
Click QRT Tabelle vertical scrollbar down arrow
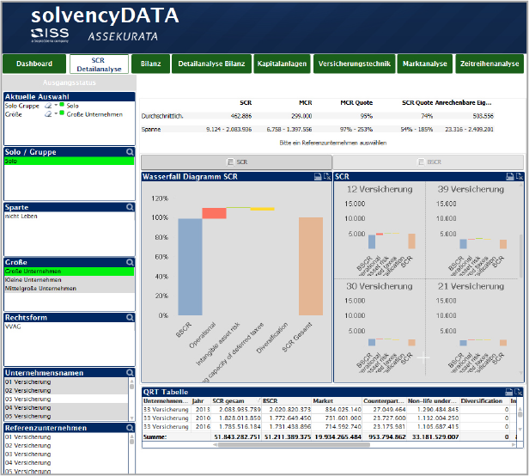pyautogui.click(x=520, y=430)
